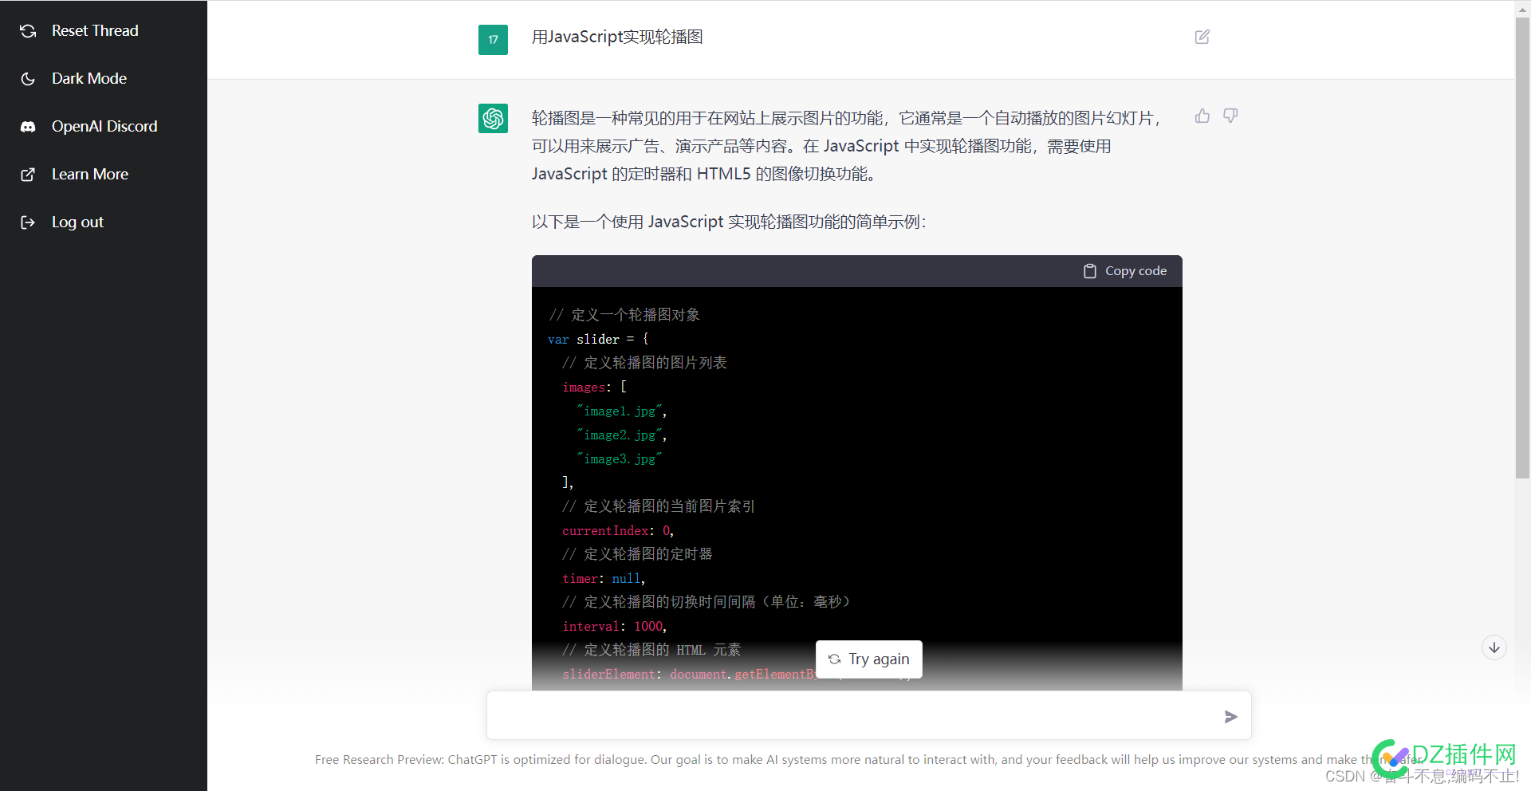Click the page vertical scrollbar thumb

pyautogui.click(x=1522, y=247)
